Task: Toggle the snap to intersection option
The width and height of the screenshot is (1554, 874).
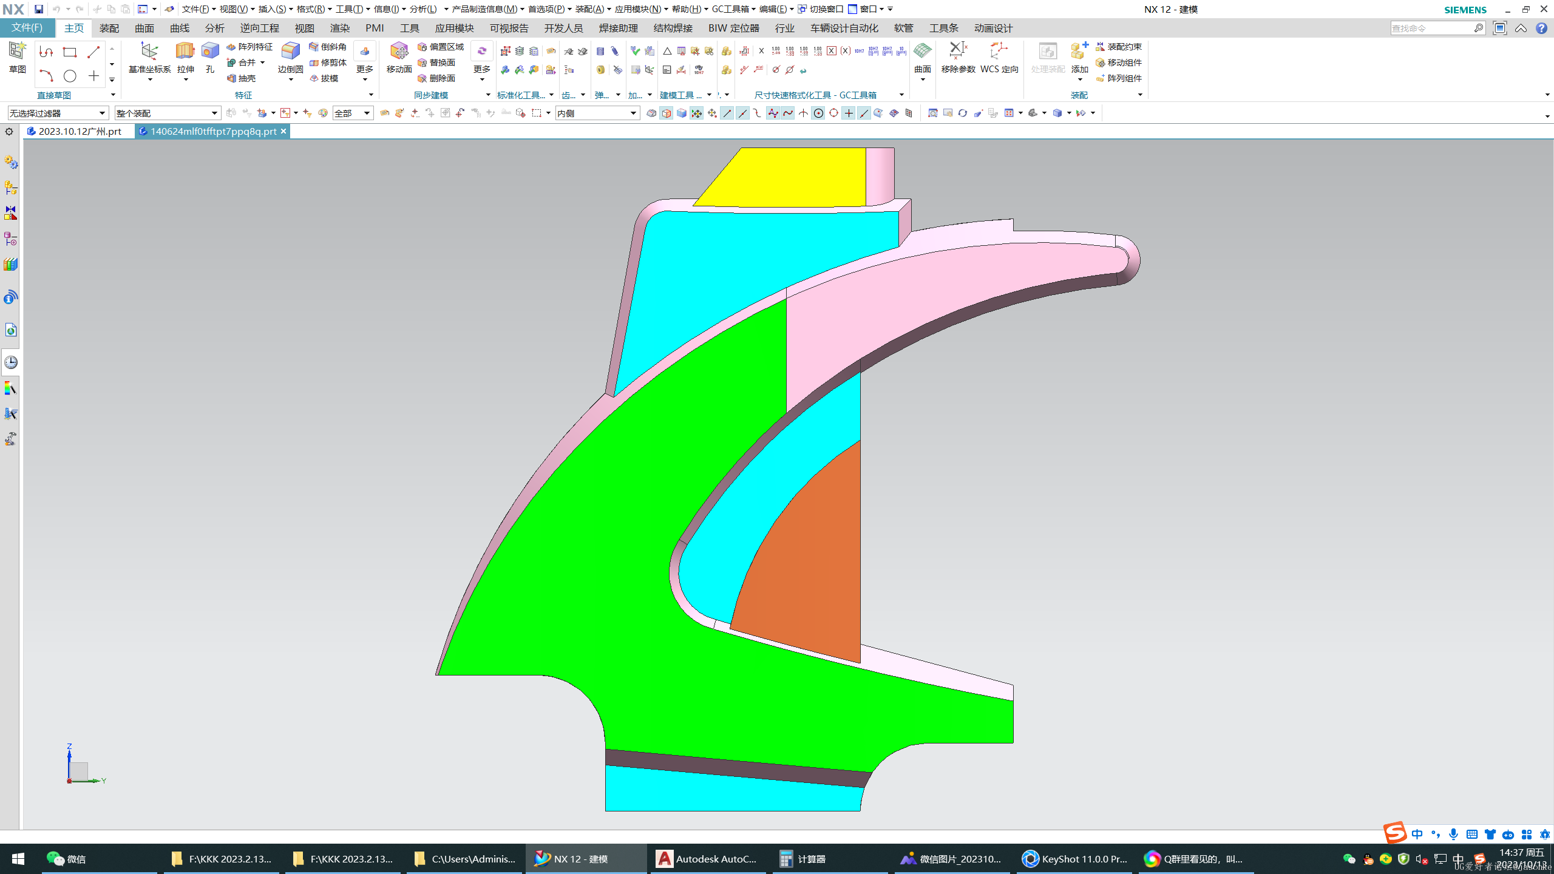Action: (x=803, y=113)
